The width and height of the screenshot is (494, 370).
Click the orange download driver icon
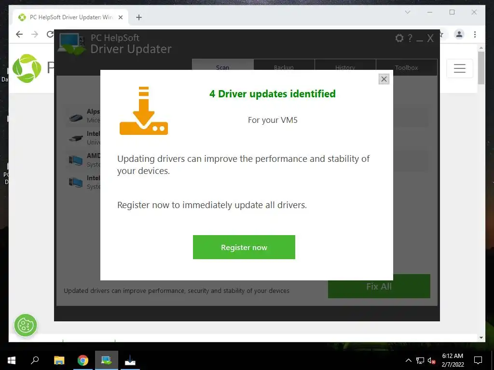click(x=144, y=111)
